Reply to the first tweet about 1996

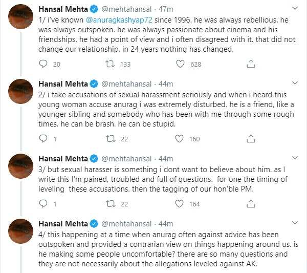43,64
